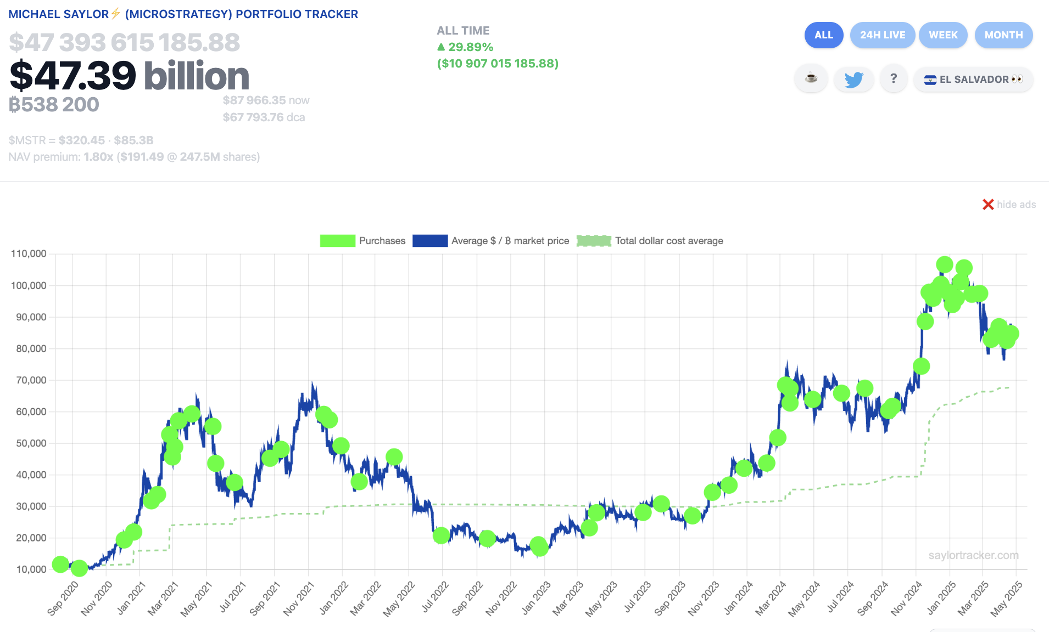Image resolution: width=1049 pixels, height=632 pixels.
Task: Click the $47 393 615 185.88 exact value
Action: (x=125, y=42)
